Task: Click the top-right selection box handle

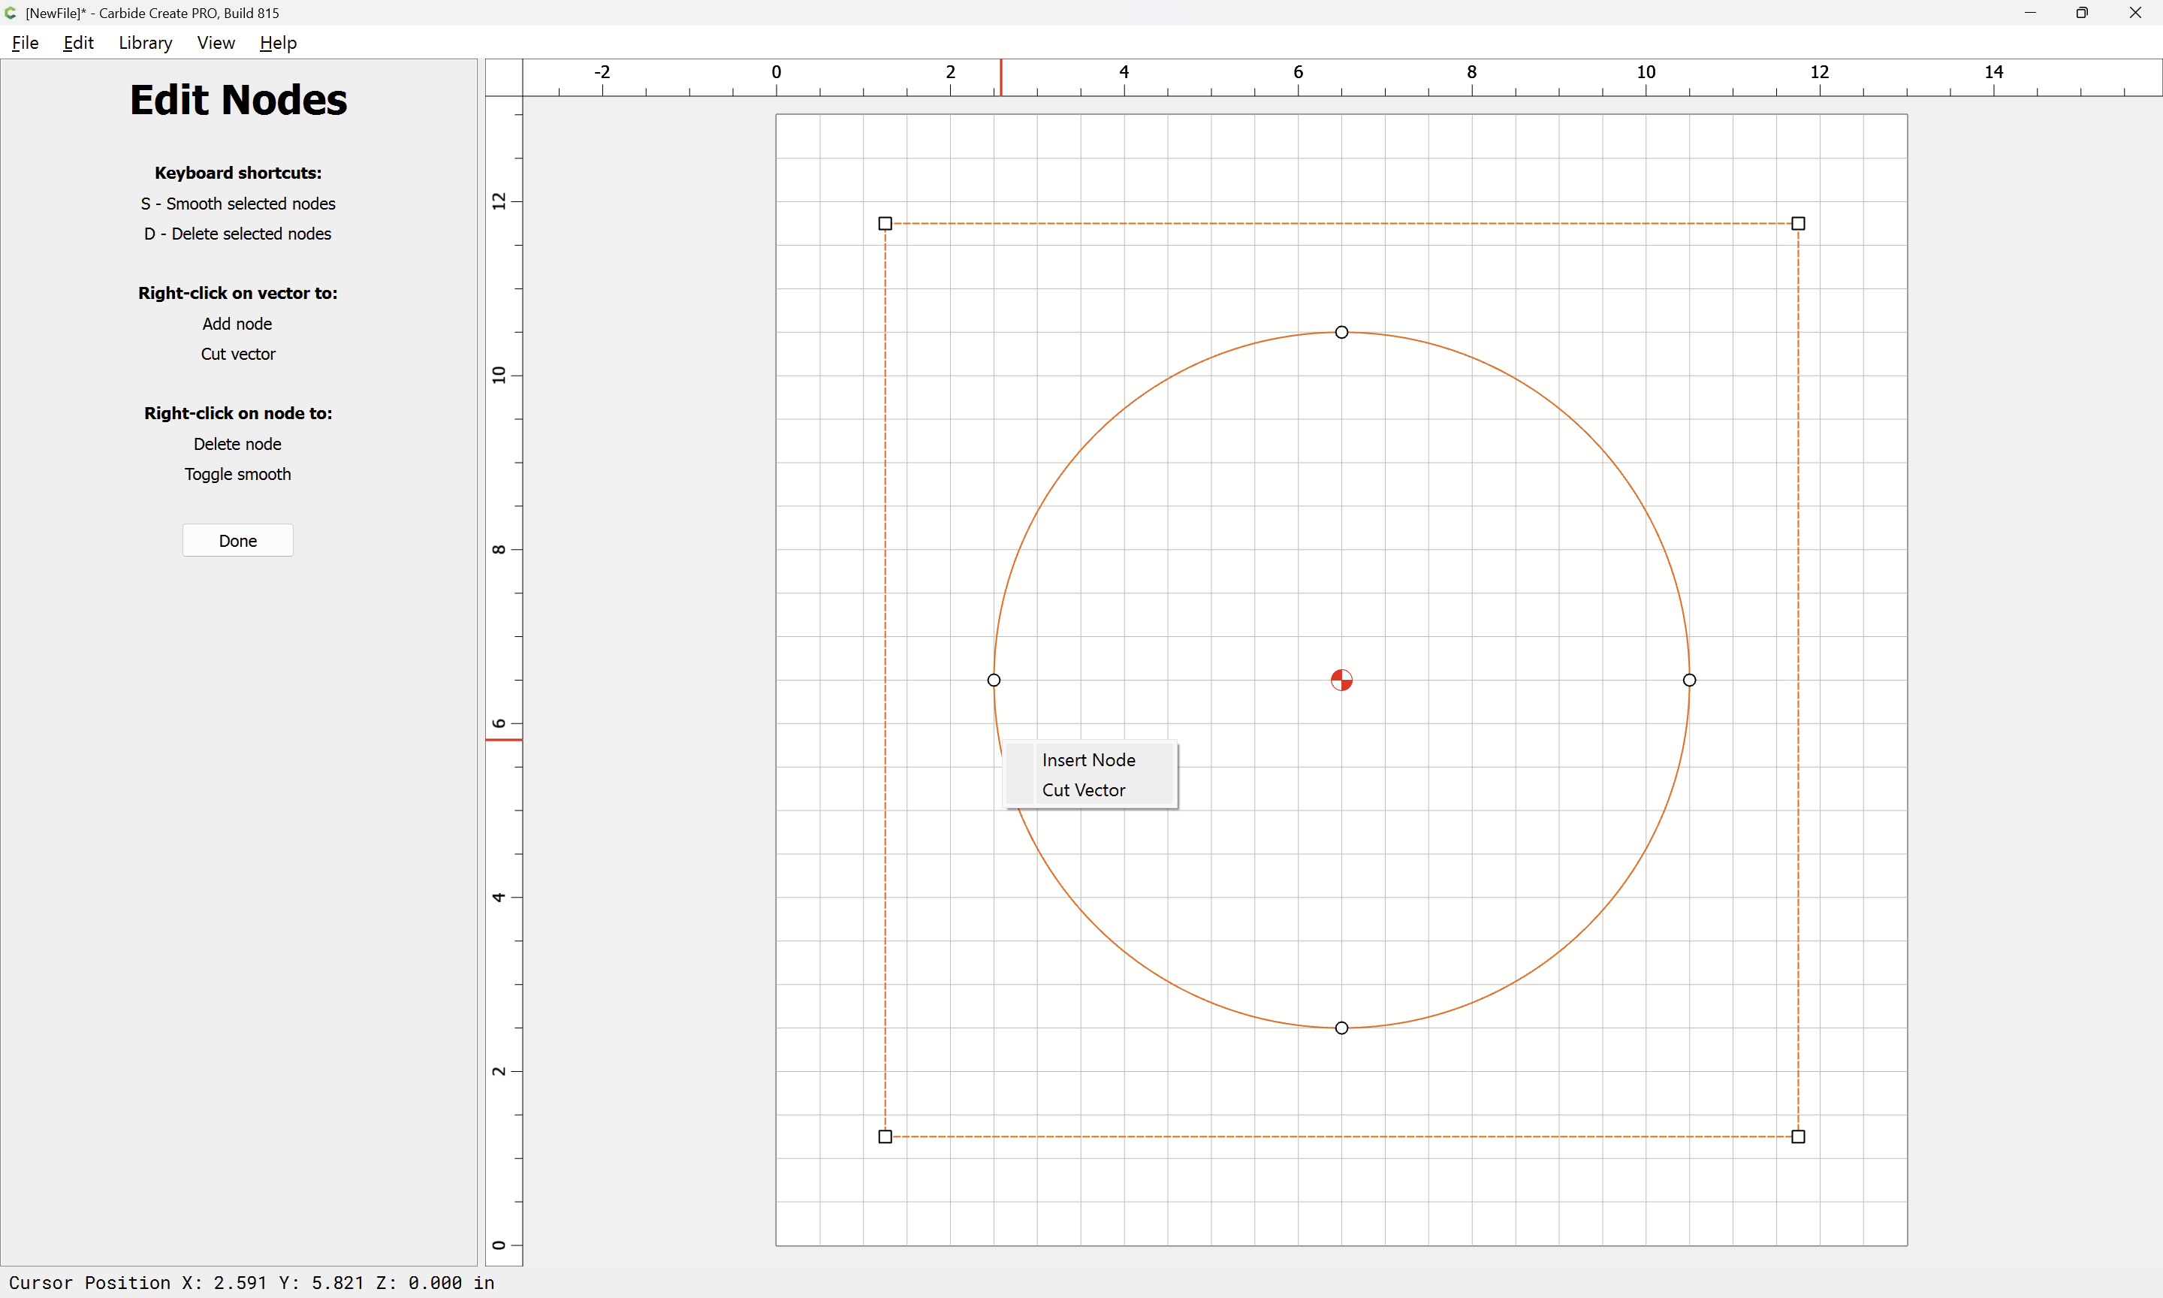Action: coord(1799,224)
